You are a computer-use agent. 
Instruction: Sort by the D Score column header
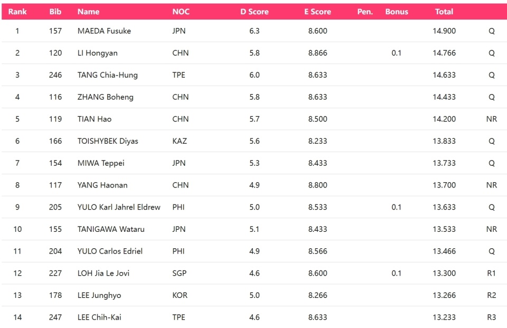[255, 12]
